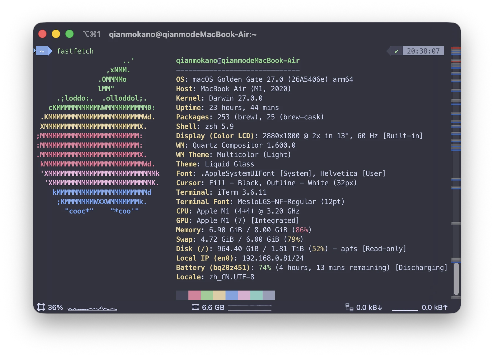Click the Theme value "Liquid Glass"
494x357 pixels.
(230, 164)
